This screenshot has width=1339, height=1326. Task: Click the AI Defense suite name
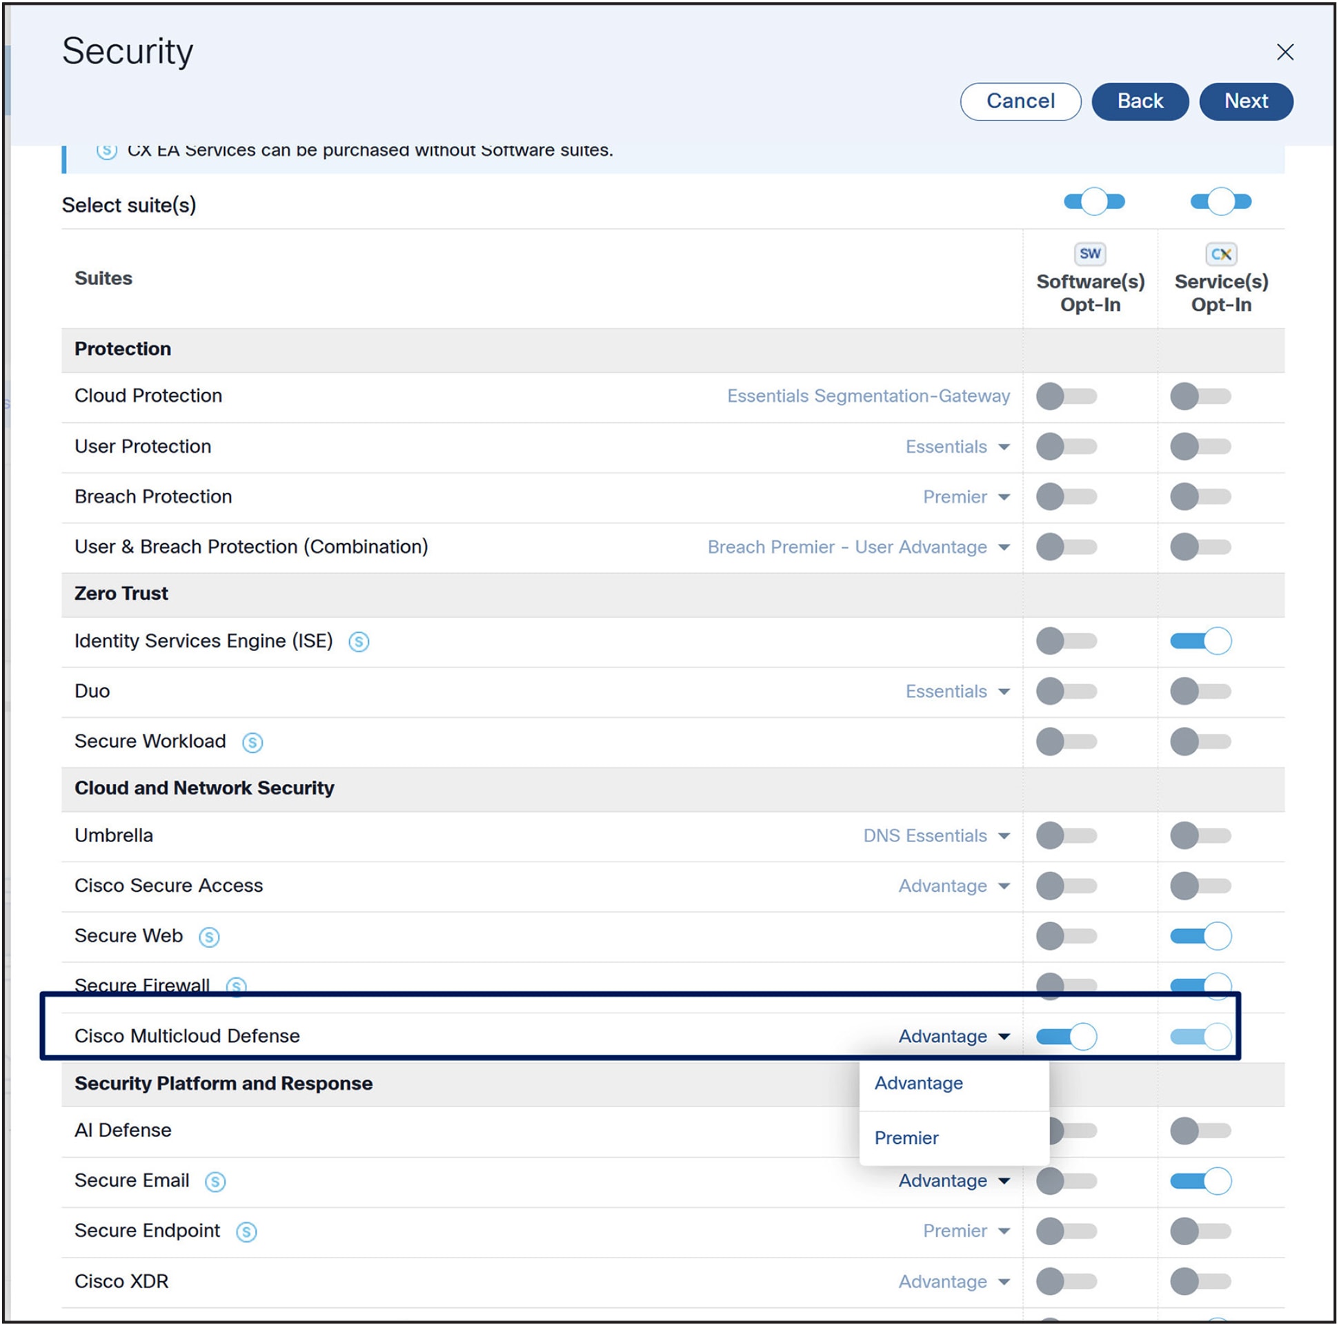123,1131
